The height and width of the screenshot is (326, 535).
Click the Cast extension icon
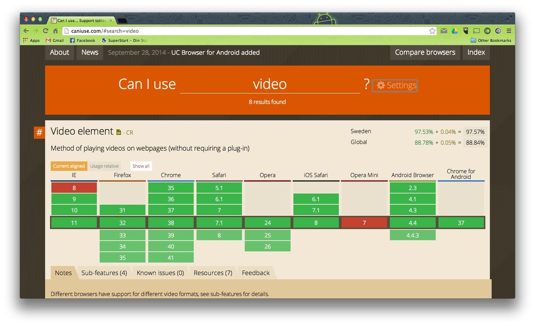pyautogui.click(x=476, y=31)
